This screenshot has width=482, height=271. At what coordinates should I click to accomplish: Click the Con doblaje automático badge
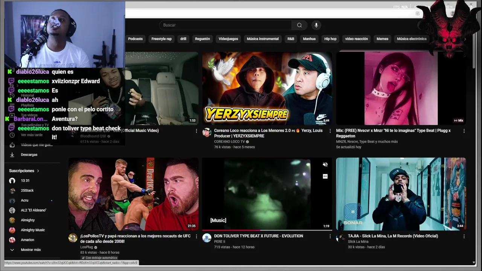[x=99, y=258]
